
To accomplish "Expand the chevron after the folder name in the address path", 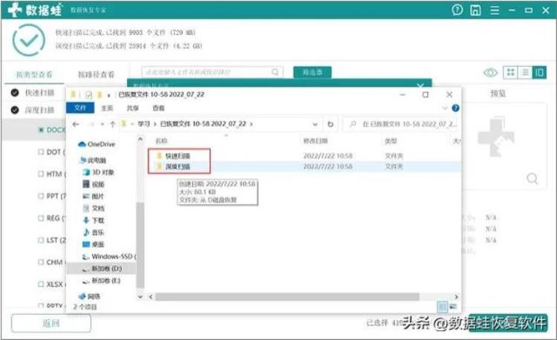I will pos(252,124).
